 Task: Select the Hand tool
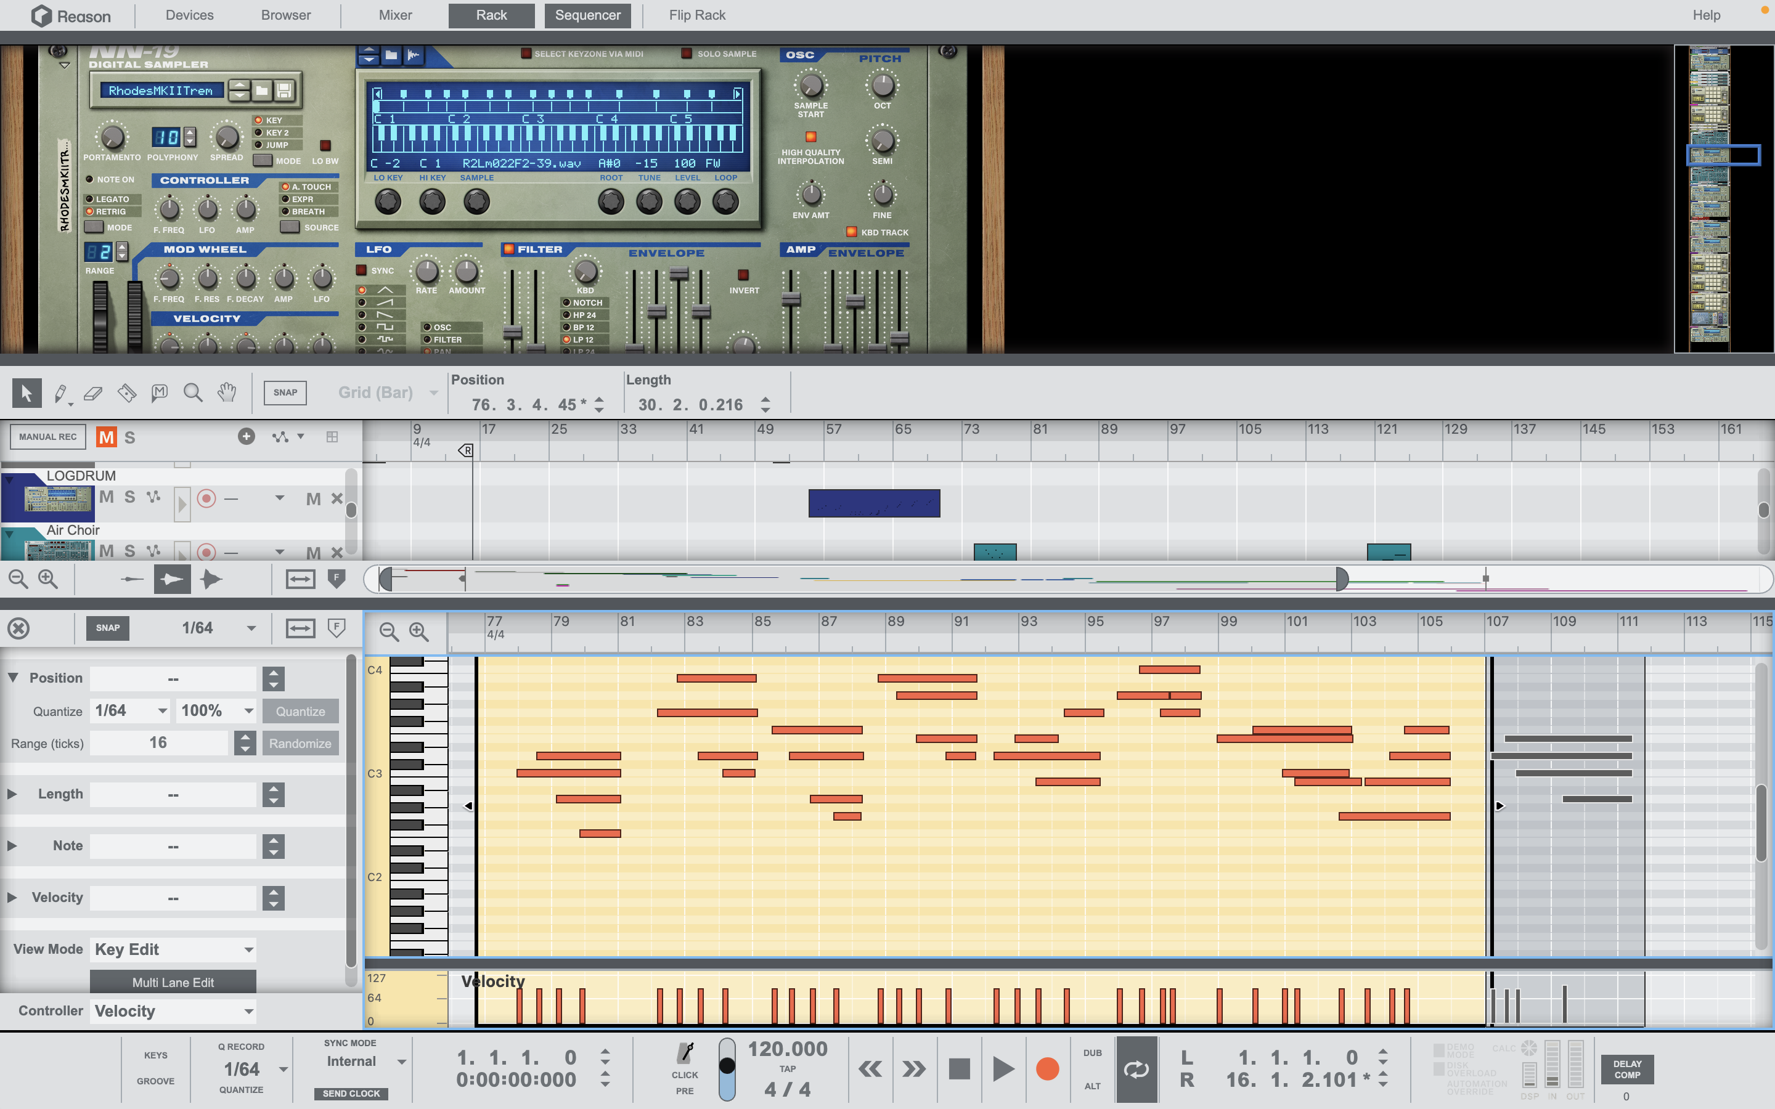(227, 393)
